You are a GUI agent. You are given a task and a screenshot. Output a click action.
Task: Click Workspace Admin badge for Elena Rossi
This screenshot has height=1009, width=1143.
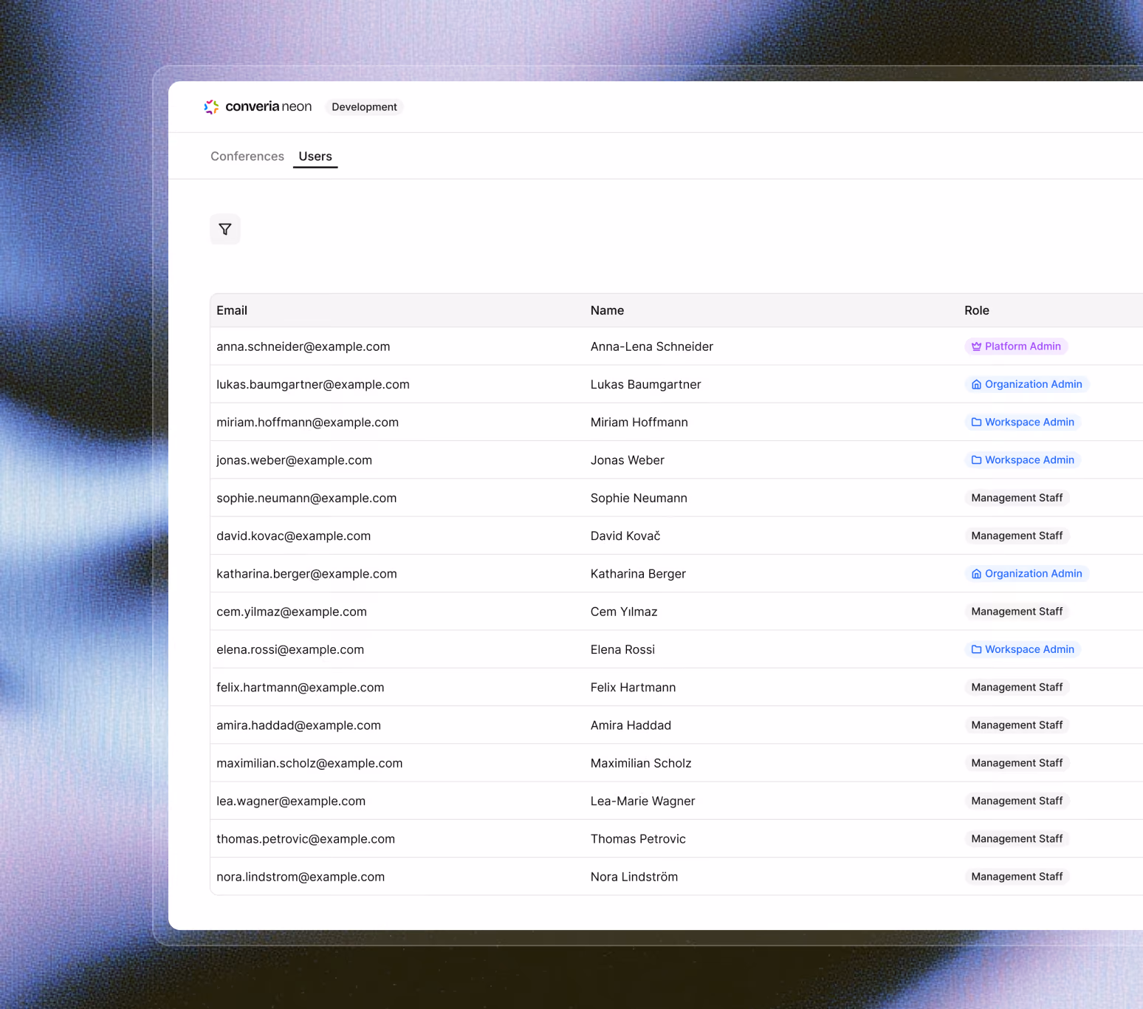(1023, 649)
